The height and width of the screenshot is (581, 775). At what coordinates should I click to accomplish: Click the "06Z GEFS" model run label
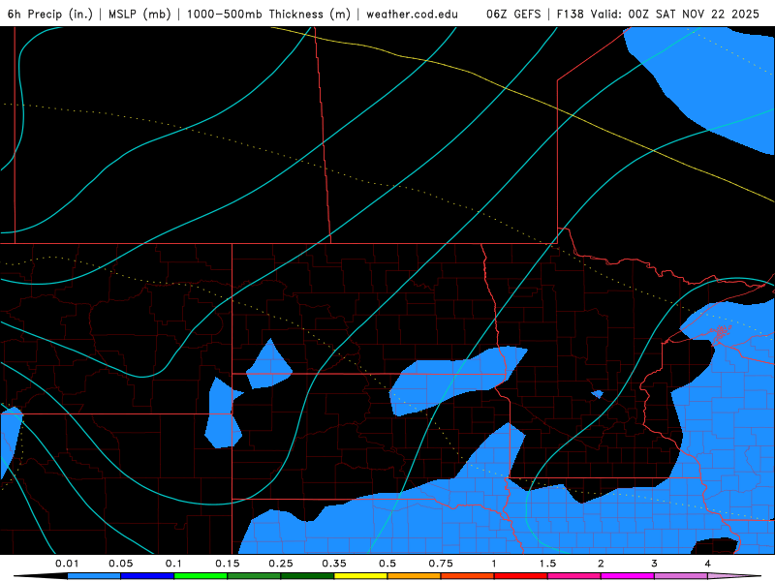click(513, 14)
